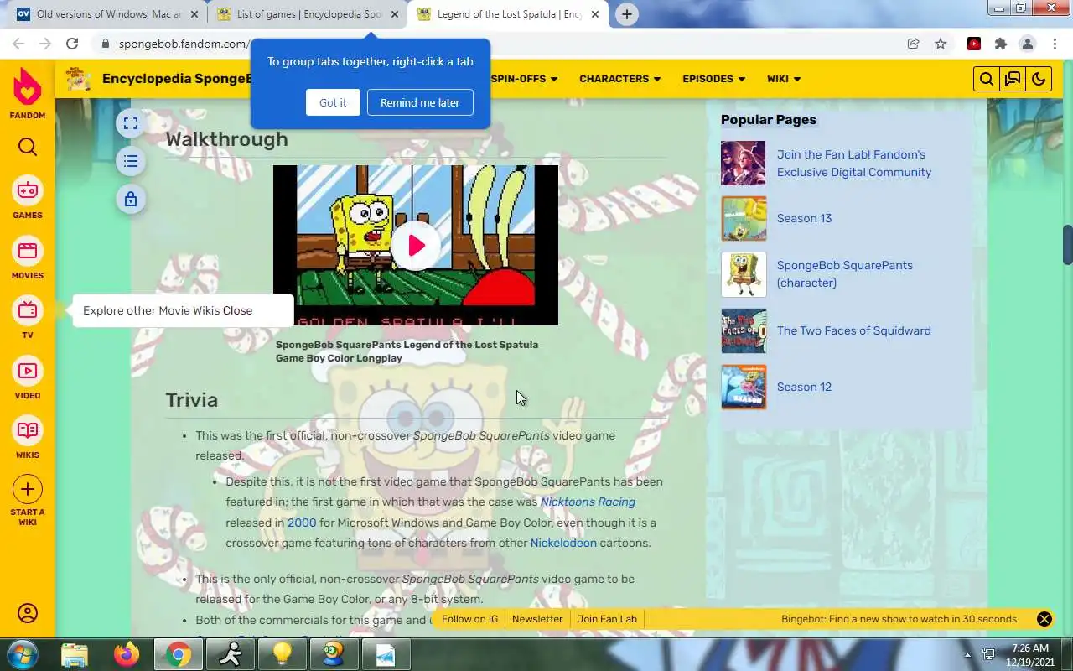1073x671 pixels.
Task: Click the Season 12 thumbnail image
Action: [x=744, y=387]
